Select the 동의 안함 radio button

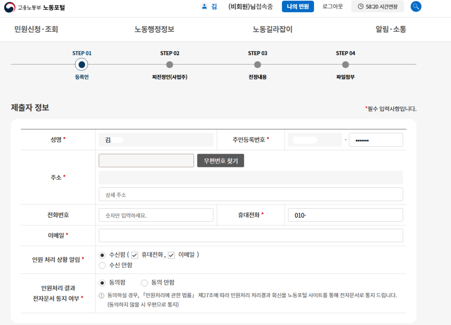(144, 282)
